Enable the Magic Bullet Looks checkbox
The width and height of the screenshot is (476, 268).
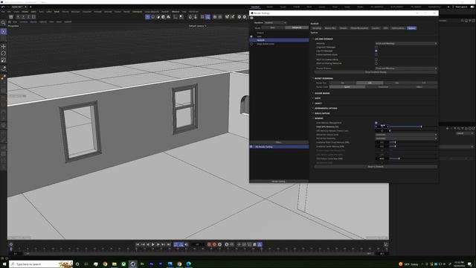pos(251,44)
